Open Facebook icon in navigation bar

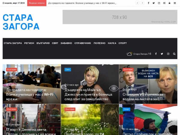click(156, 54)
